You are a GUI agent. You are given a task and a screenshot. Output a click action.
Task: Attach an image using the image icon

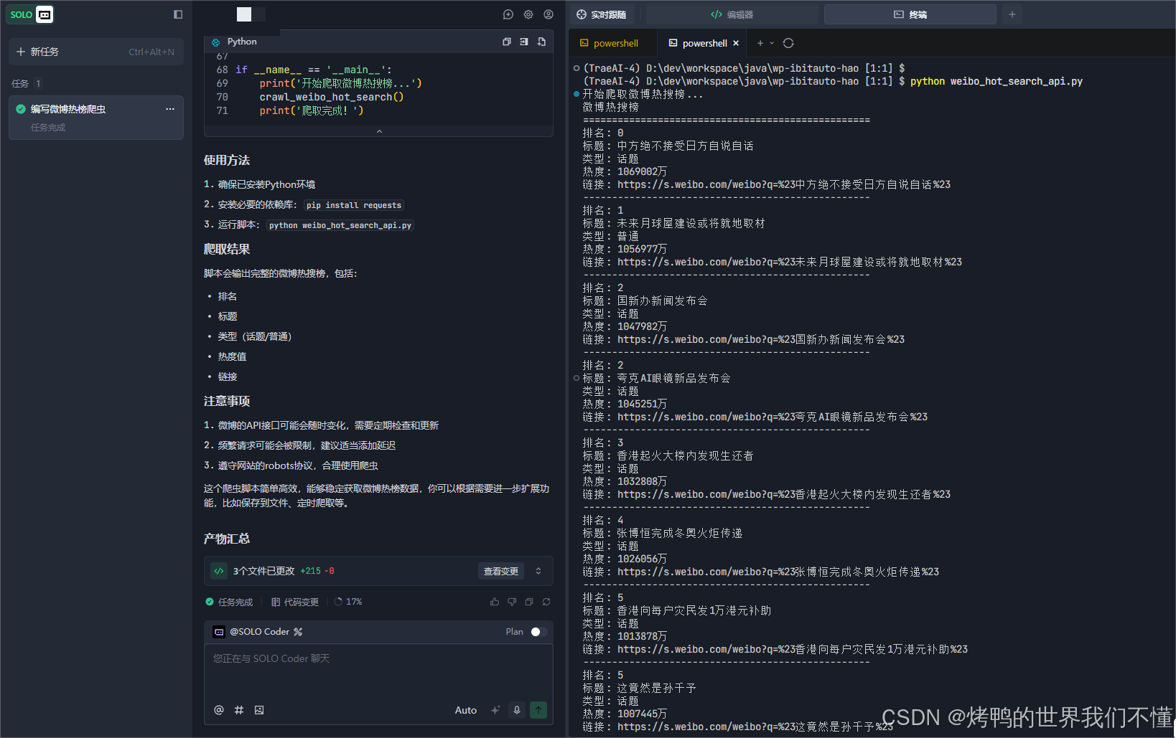pyautogui.click(x=259, y=710)
